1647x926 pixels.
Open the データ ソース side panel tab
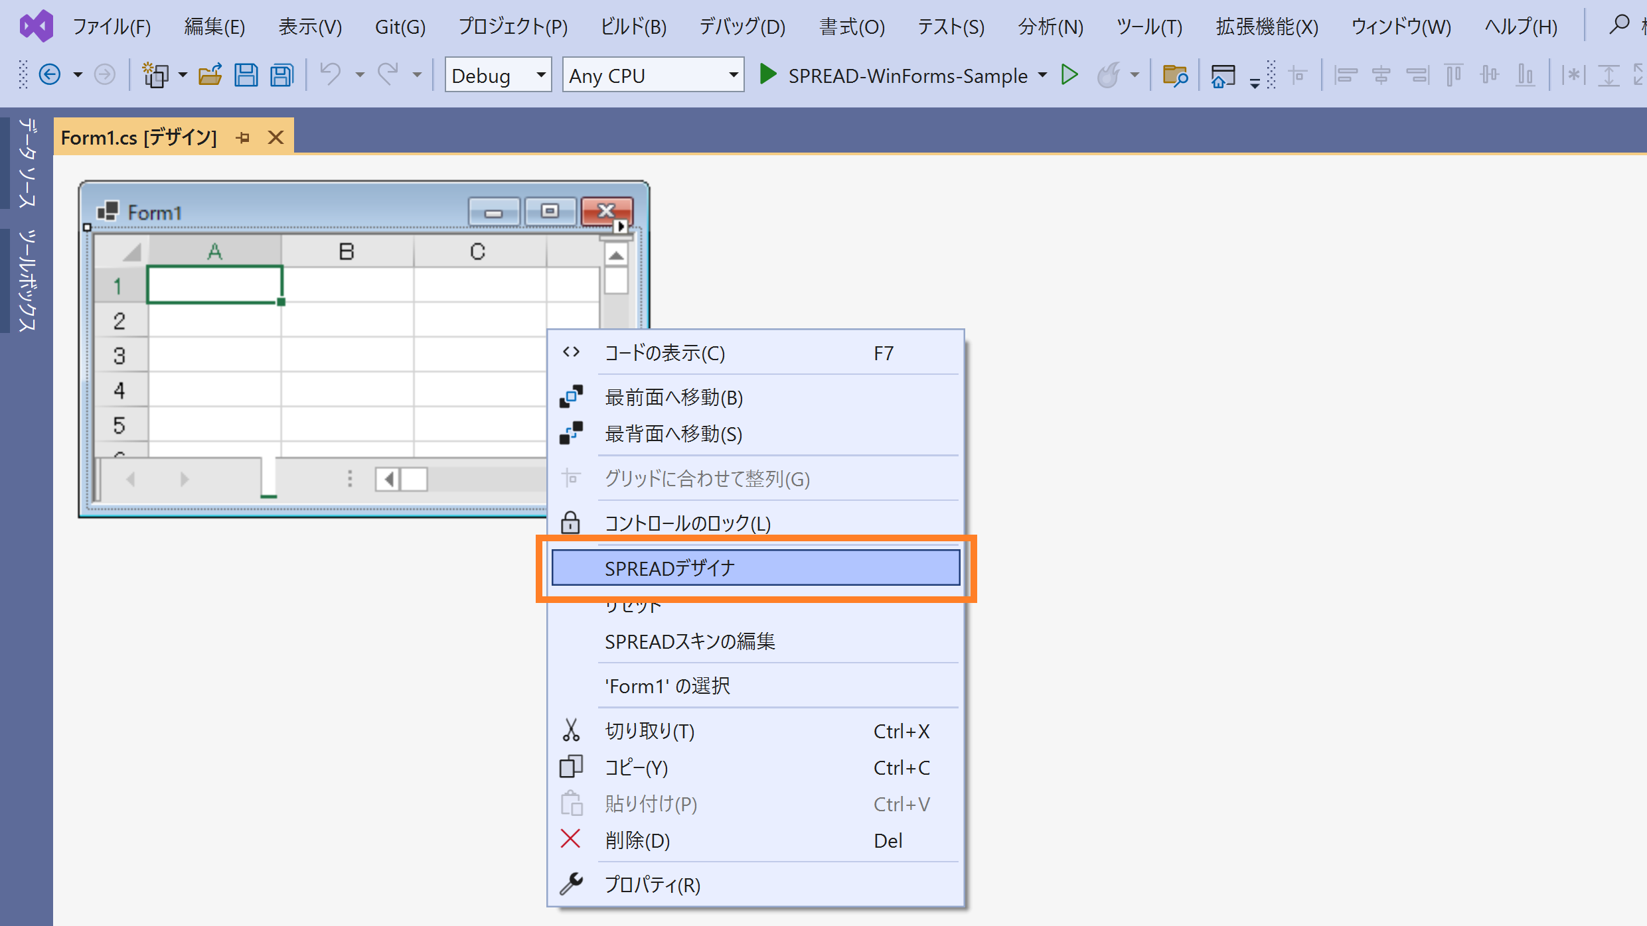click(27, 163)
